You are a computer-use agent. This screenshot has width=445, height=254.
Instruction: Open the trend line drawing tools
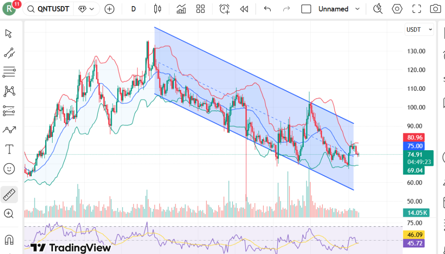pos(9,53)
